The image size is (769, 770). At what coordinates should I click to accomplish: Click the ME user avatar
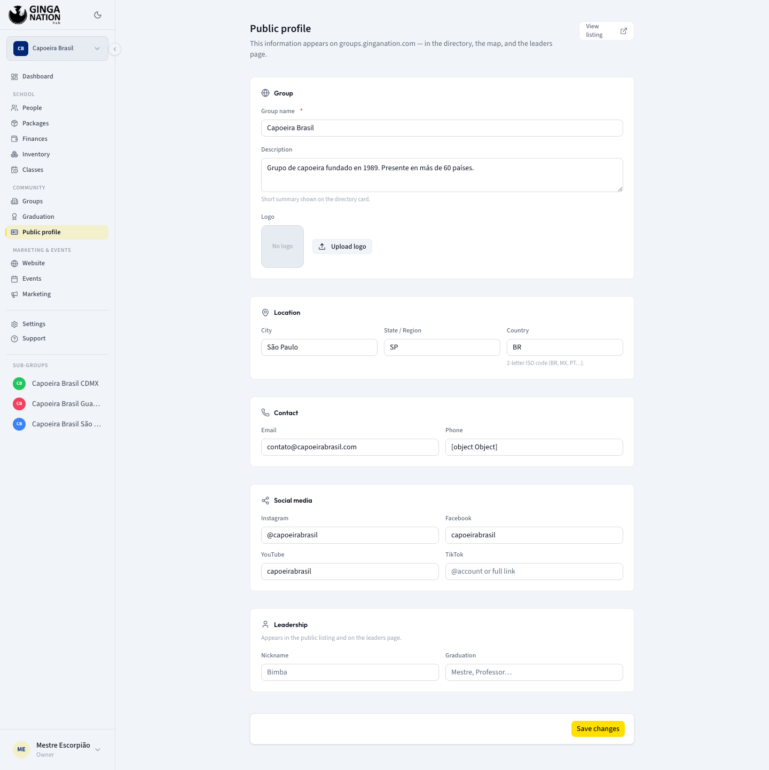tap(21, 749)
